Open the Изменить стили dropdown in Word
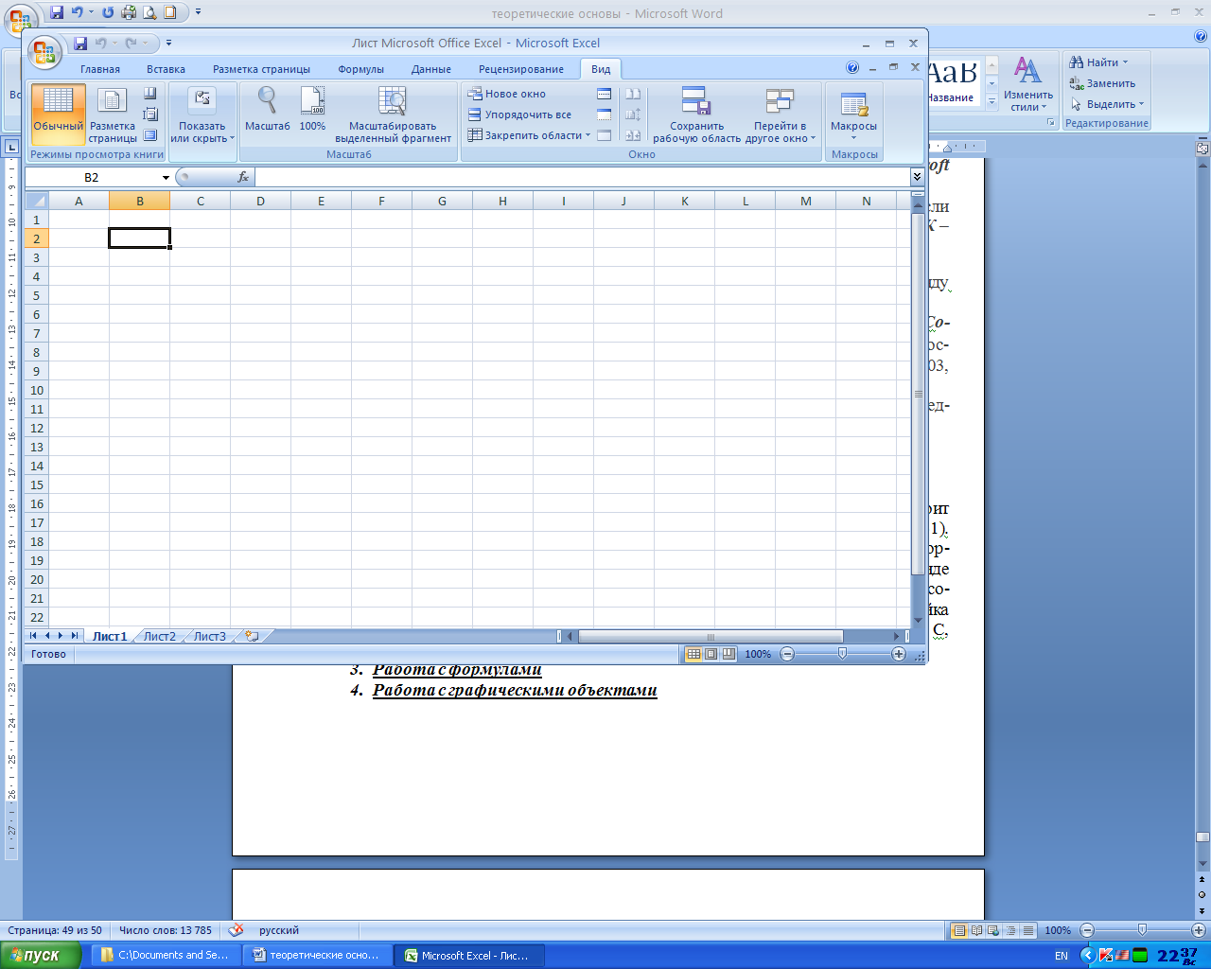 coord(1028,83)
